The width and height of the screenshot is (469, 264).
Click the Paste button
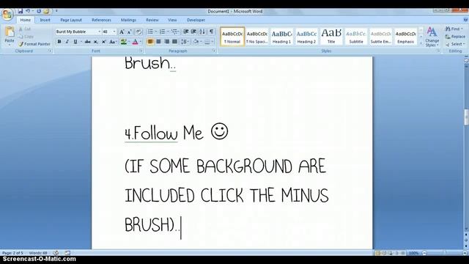[10, 36]
